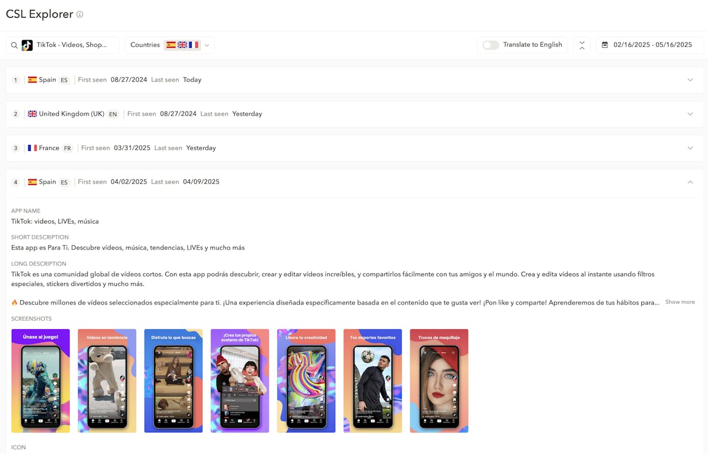Open the 'Únase al juego!' screenshot

point(41,380)
